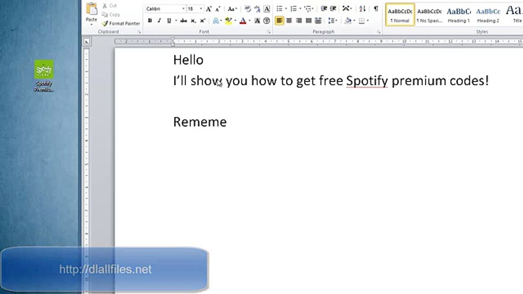Toggle Strikethrough formatting
Viewport: 523px width, 294px height.
183,20
